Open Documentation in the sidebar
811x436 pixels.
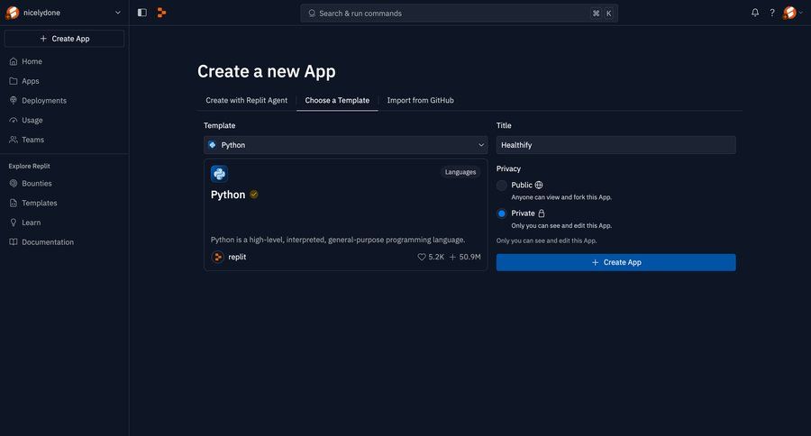64,242
